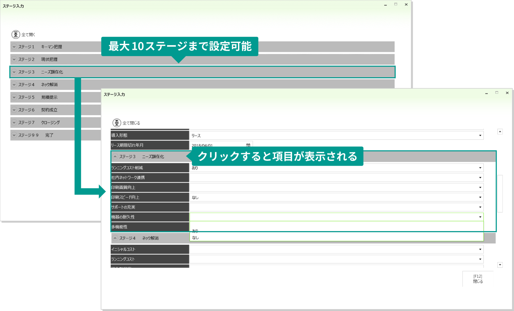514x311 pixels.
Task: Open the サポートの充実 dropdown
Action: [x=480, y=207]
